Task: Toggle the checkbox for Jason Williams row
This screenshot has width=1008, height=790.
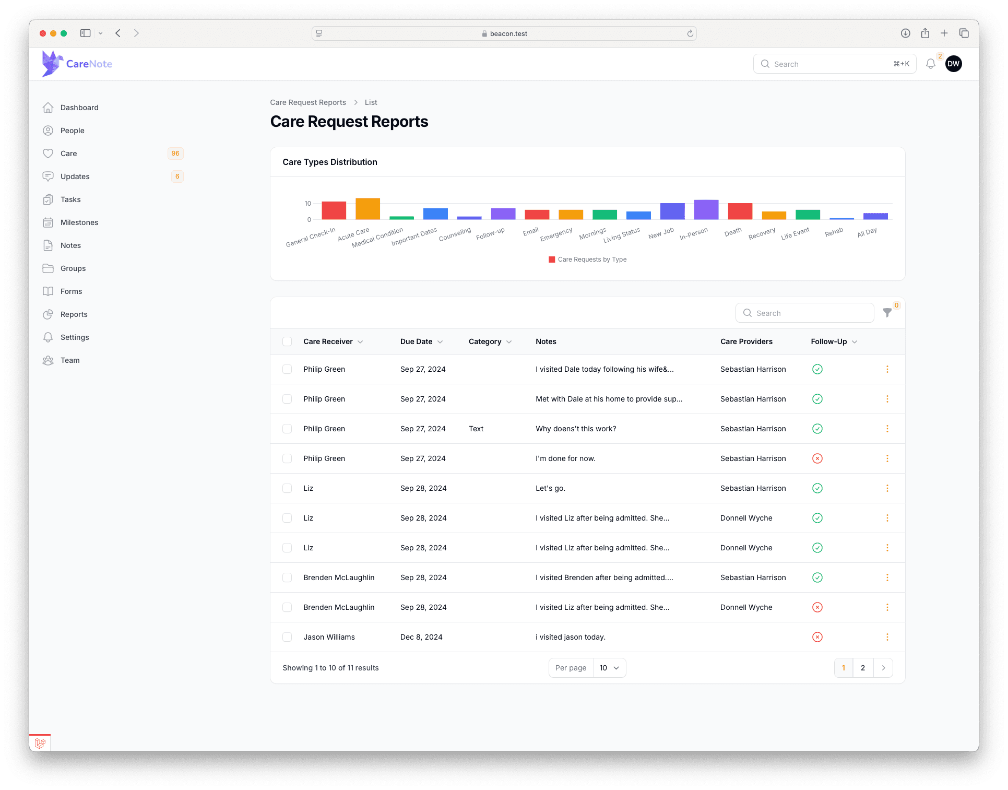Action: click(x=288, y=637)
